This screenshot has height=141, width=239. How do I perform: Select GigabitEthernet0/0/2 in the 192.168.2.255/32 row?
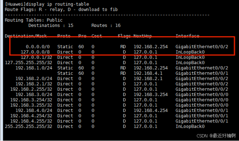tap(202, 89)
